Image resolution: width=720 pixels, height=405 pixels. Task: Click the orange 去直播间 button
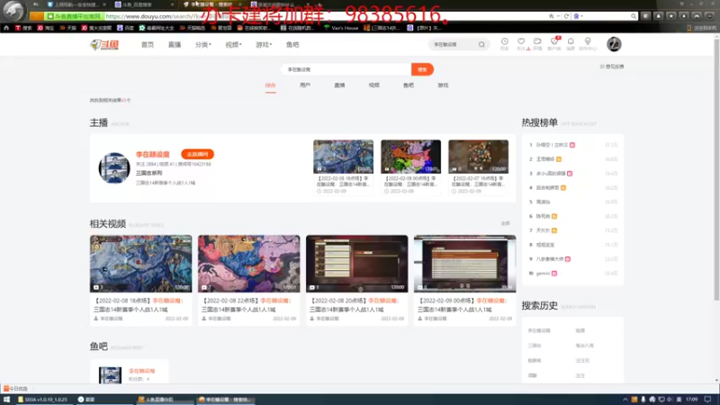point(197,154)
